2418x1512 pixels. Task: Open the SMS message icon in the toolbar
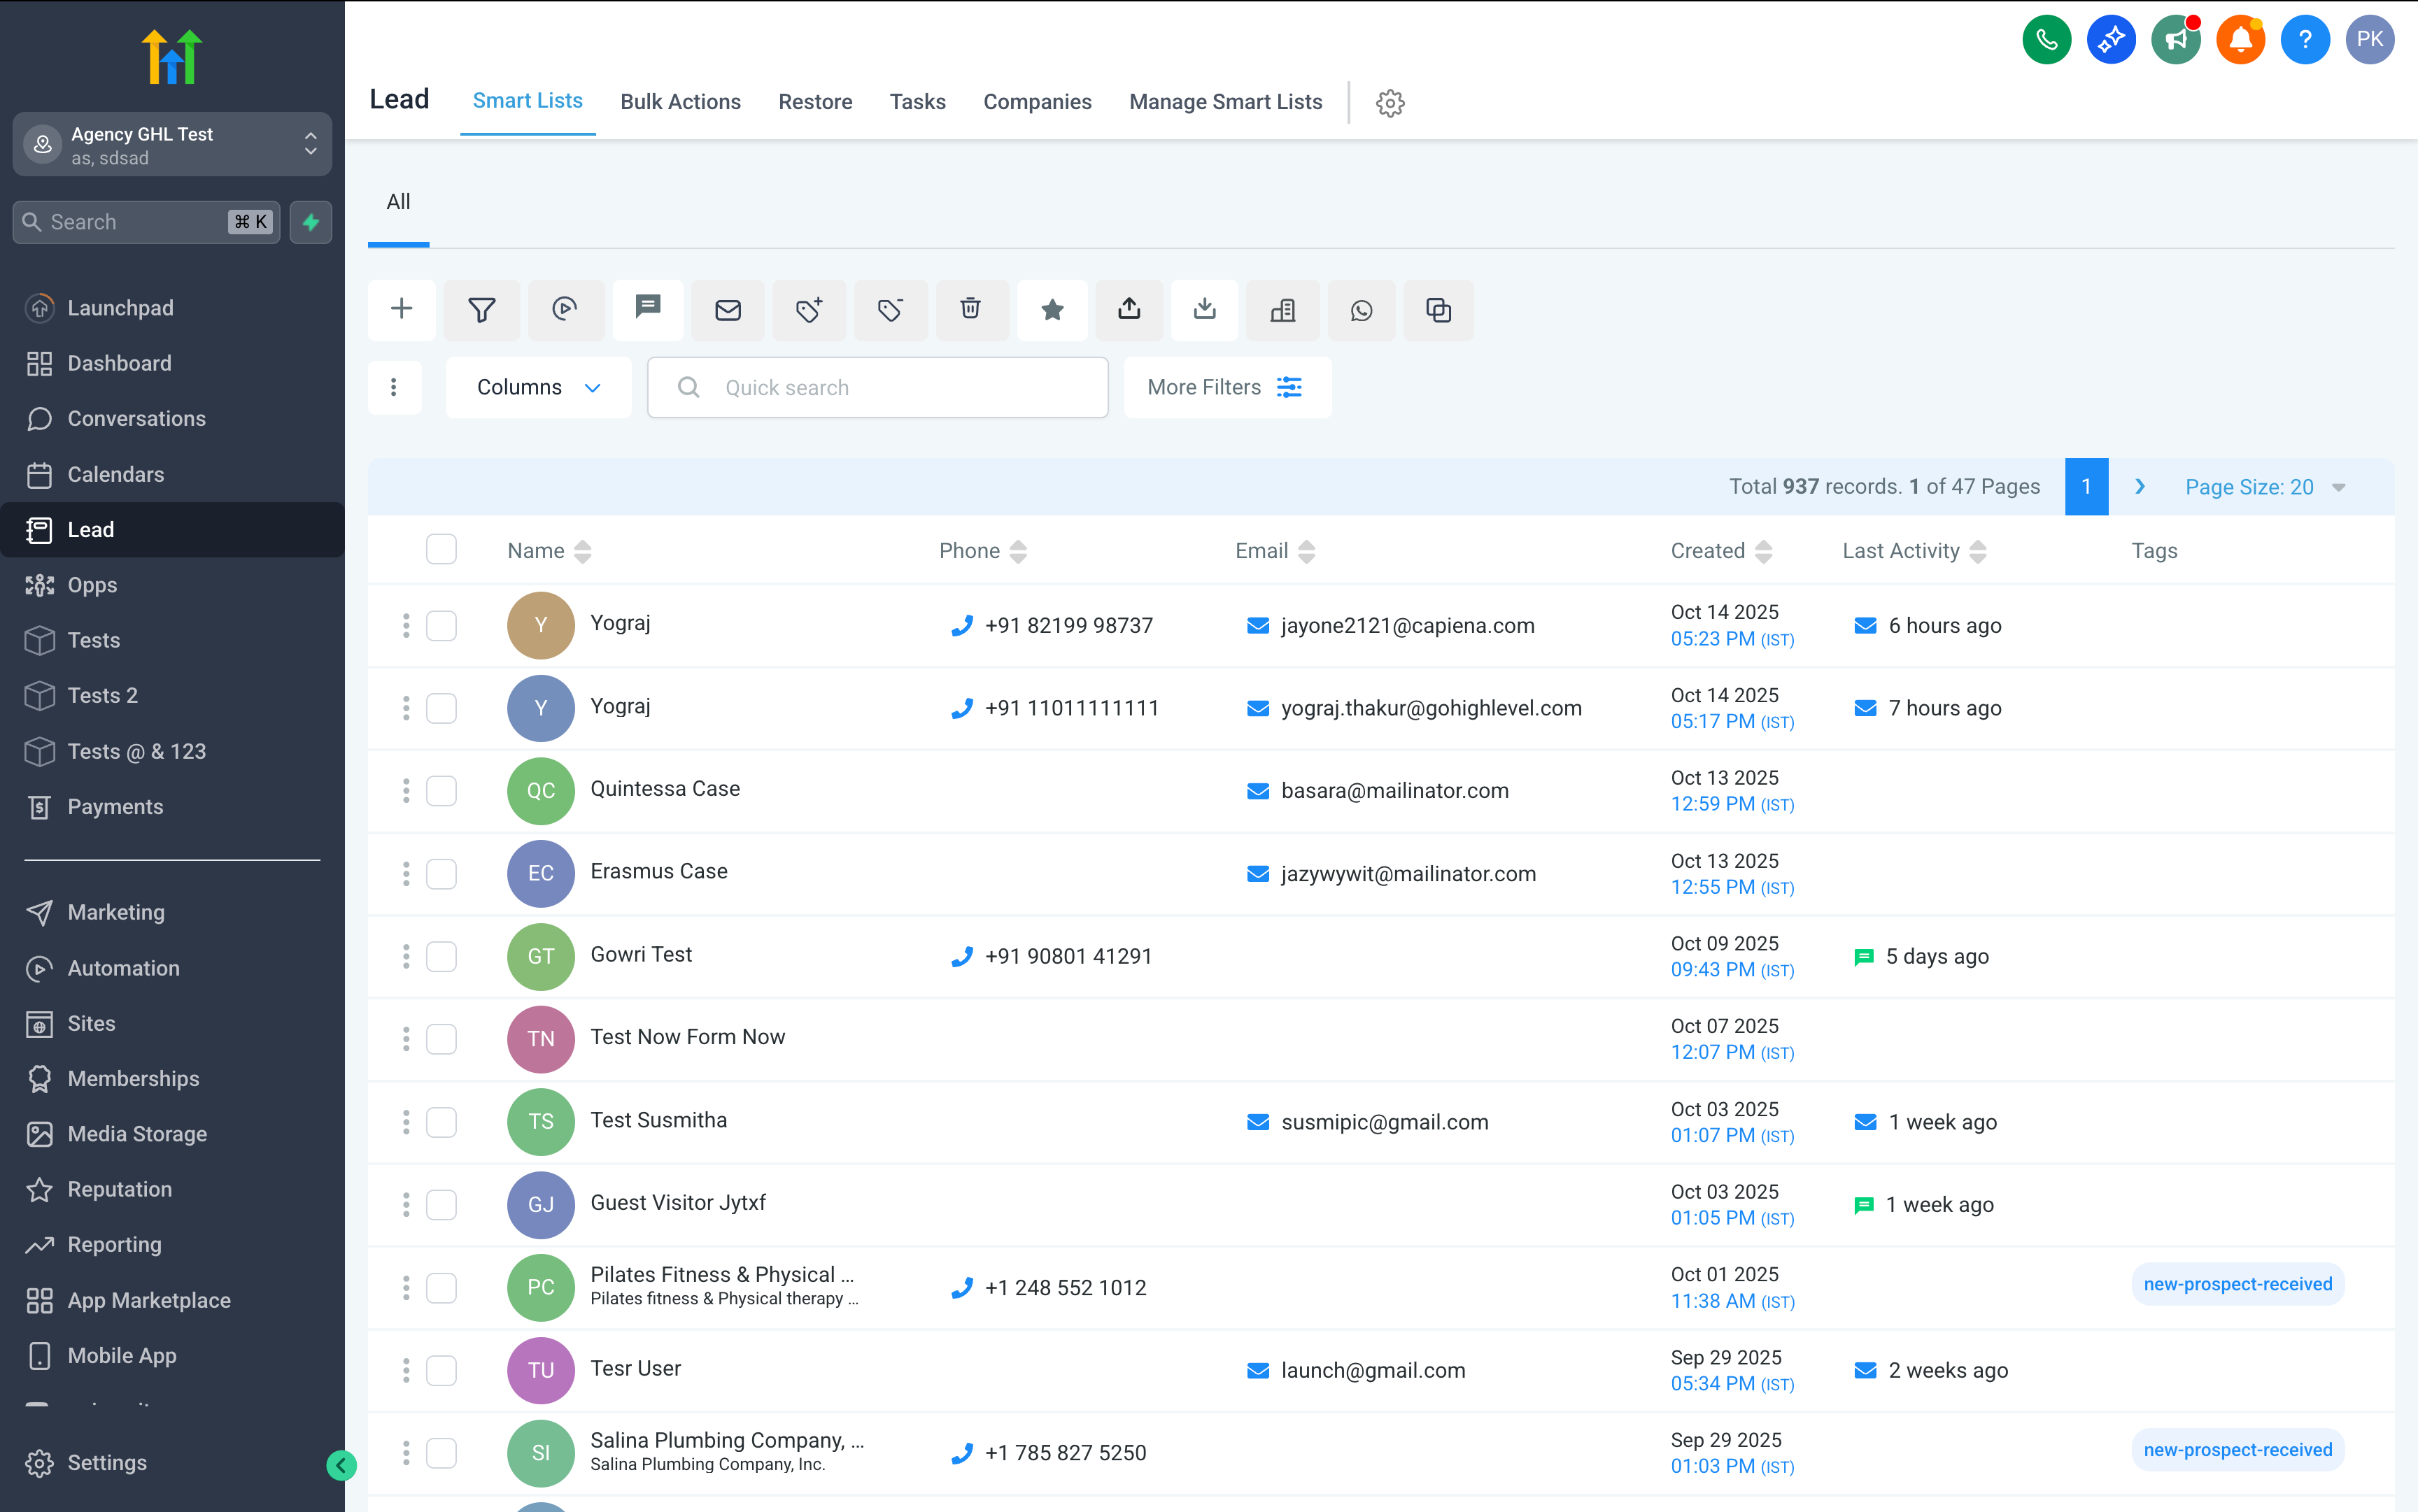tap(647, 310)
